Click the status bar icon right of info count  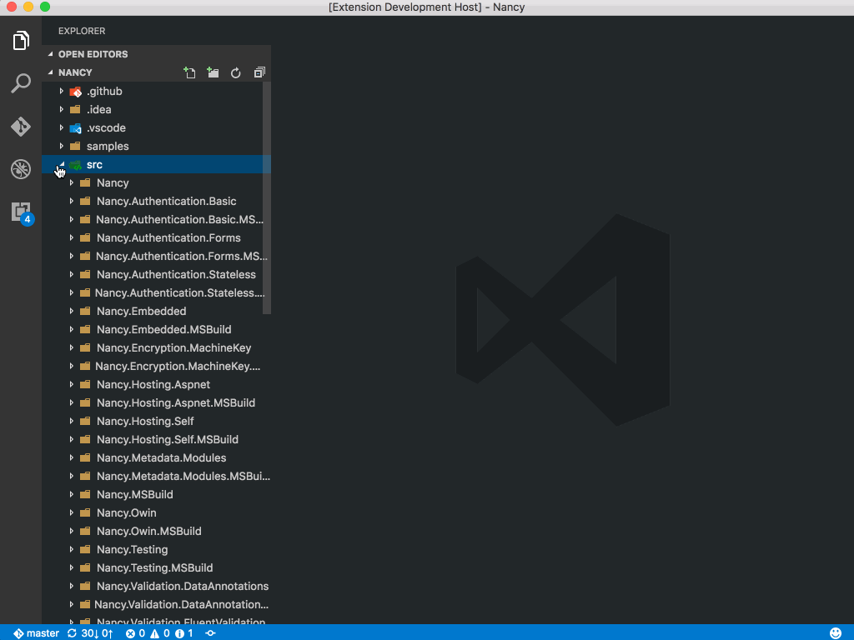210,633
